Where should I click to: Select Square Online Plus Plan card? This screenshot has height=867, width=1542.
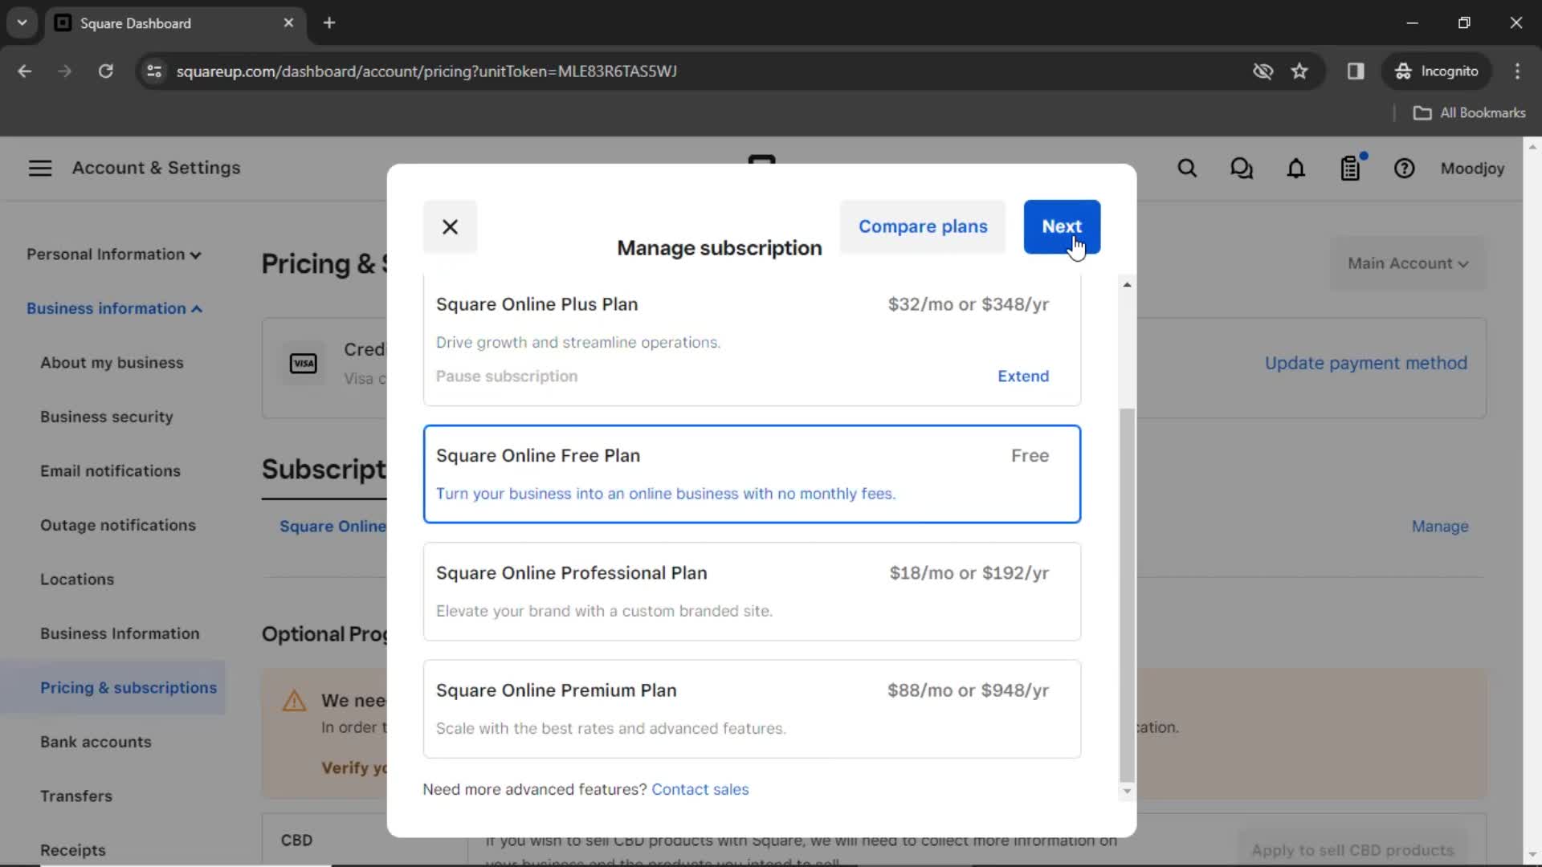[x=752, y=340]
